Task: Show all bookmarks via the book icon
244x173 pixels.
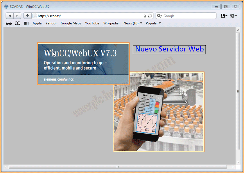Action: [18, 24]
